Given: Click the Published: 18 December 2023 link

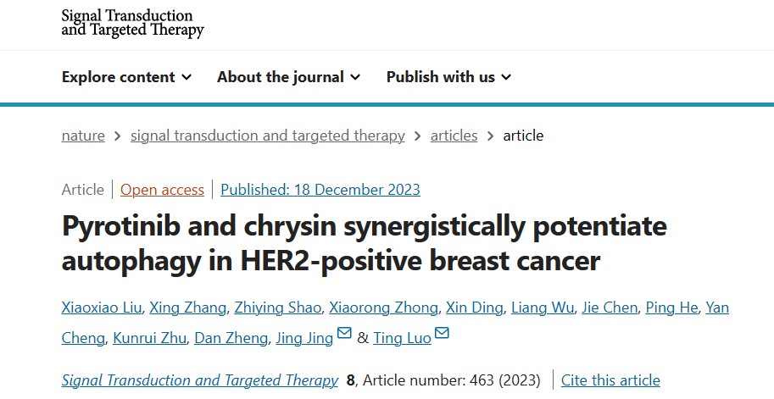Looking at the screenshot, I should pos(320,190).
